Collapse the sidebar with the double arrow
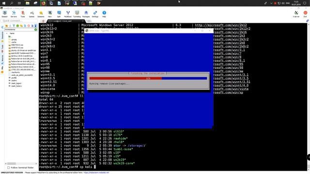Viewport: 310px width, 174px height. [2, 27]
